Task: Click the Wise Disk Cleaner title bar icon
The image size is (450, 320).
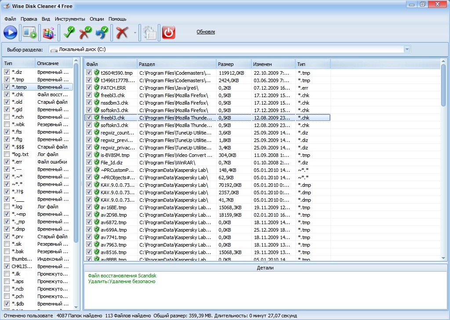Action: pyautogui.click(x=6, y=6)
